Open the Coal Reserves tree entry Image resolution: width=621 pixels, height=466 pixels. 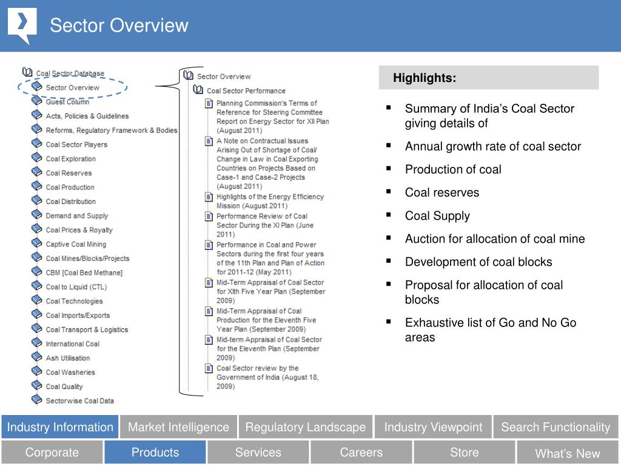pos(69,173)
